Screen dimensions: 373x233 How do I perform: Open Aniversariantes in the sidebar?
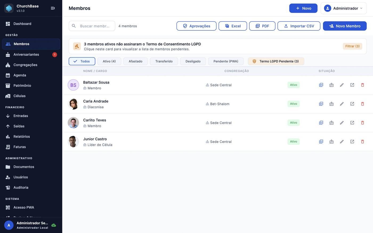[31, 55]
